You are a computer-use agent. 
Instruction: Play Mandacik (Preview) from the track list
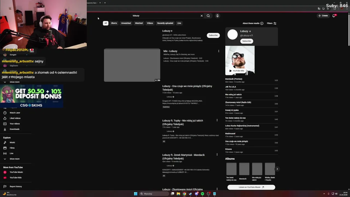(x=251, y=80)
